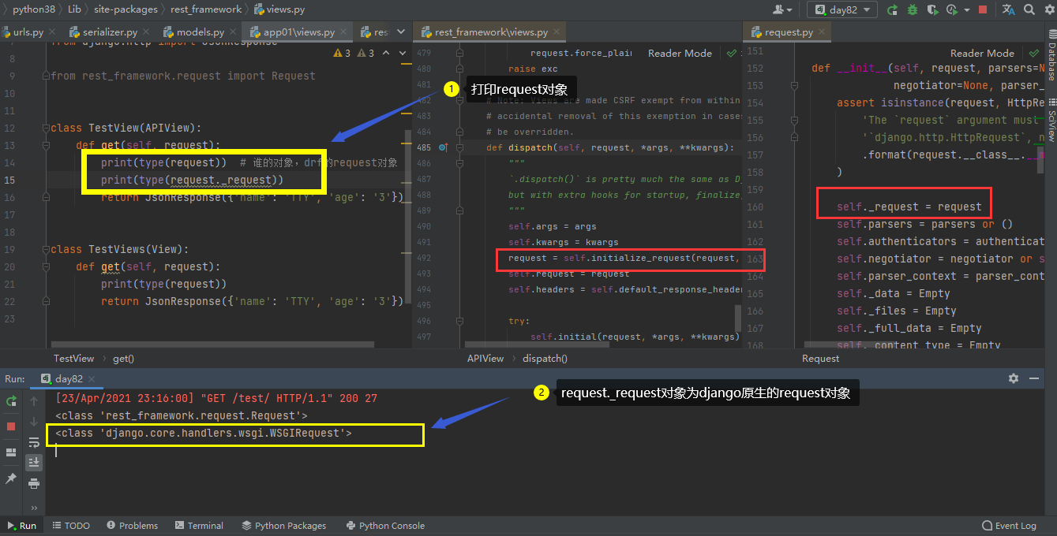Rerun day82 in the Run panel
Image resolution: width=1057 pixels, height=536 pixels.
(x=11, y=401)
